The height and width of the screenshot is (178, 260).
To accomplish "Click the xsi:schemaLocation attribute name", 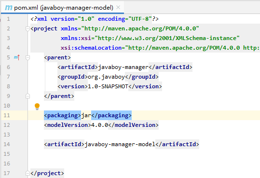I will [x=91, y=48].
